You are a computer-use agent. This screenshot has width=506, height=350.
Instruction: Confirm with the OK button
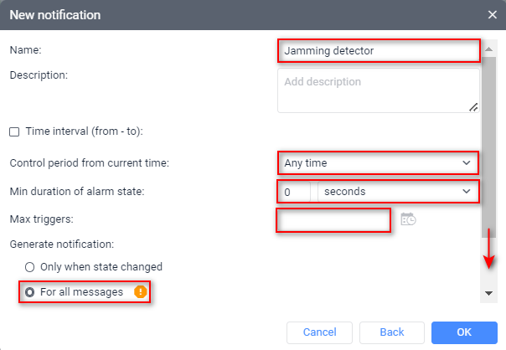(463, 332)
